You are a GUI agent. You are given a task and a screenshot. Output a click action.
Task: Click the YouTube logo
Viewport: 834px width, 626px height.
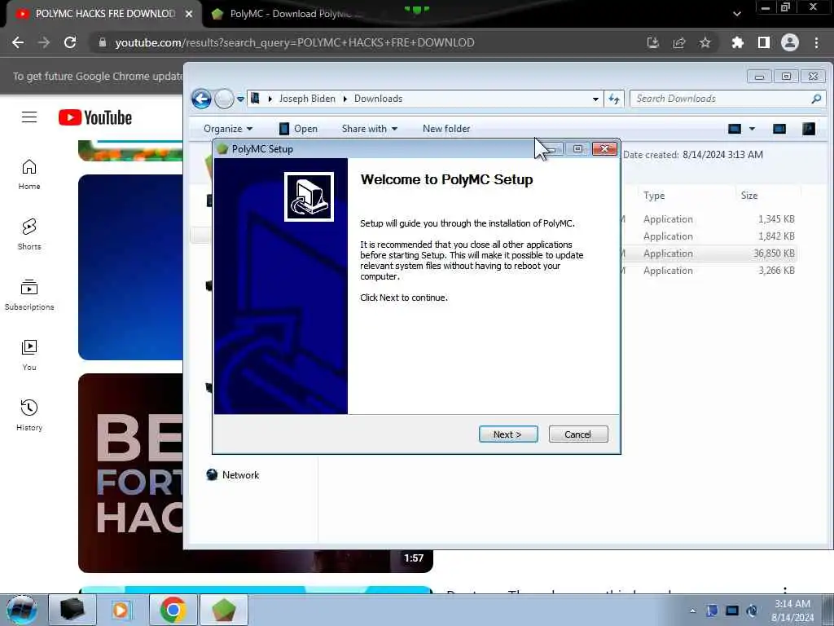pyautogui.click(x=95, y=117)
